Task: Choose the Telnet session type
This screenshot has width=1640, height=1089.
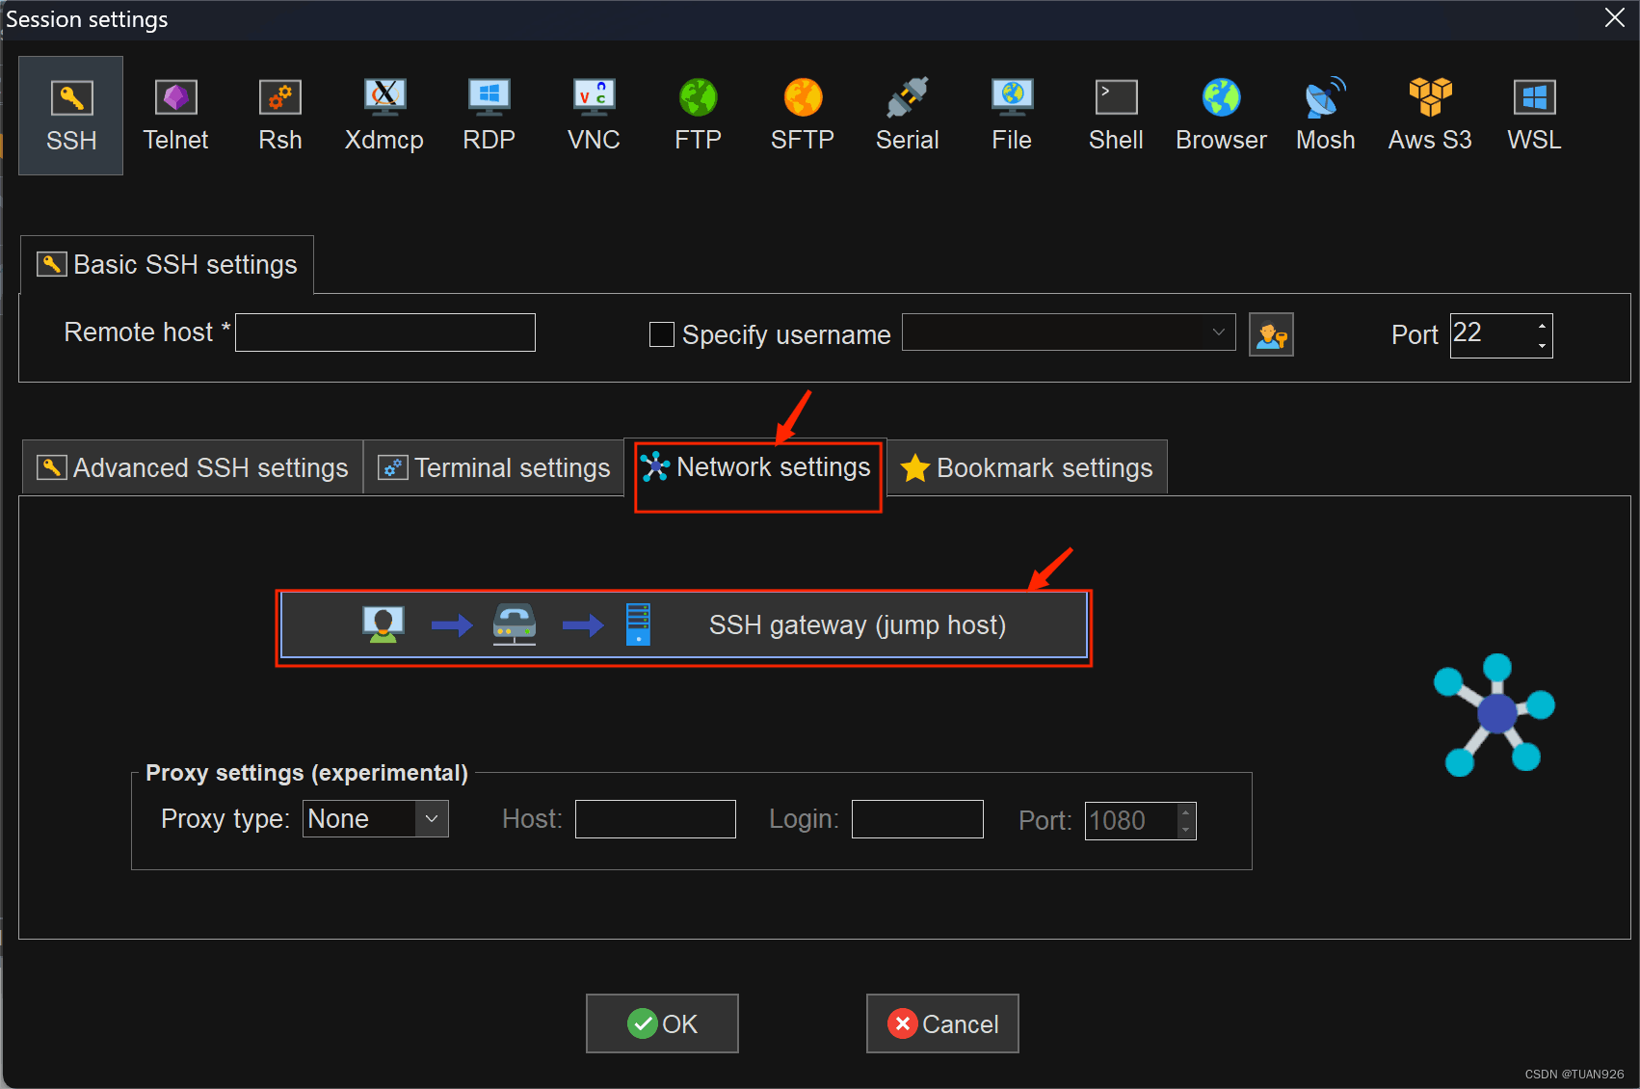Action: (175, 116)
